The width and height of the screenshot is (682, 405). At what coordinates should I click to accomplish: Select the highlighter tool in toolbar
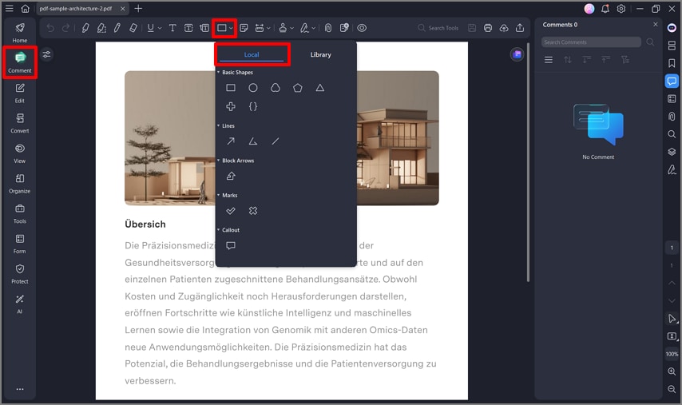pos(85,28)
